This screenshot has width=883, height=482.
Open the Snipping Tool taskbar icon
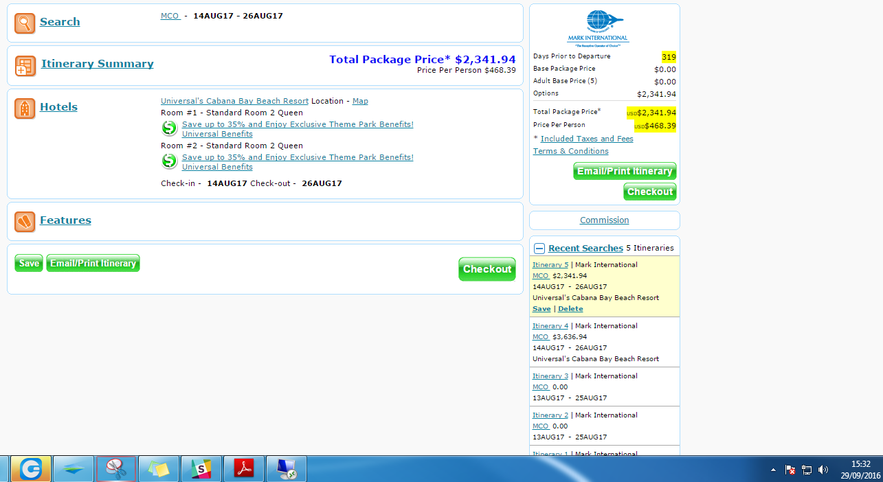click(x=115, y=469)
